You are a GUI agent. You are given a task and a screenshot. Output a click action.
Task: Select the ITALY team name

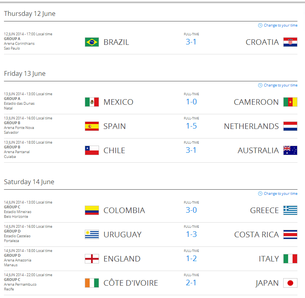pyautogui.click(x=269, y=259)
